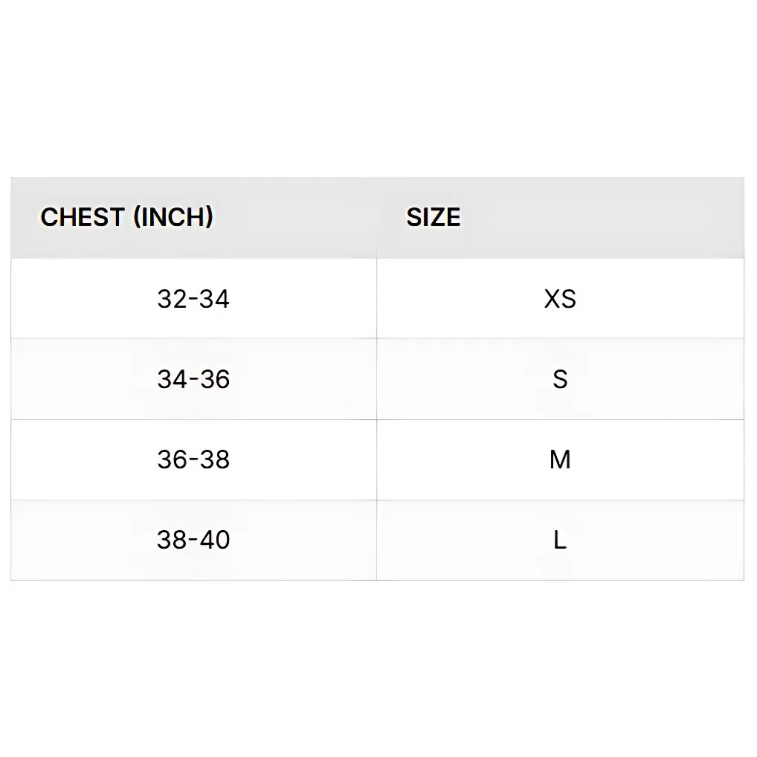Click the blank white area below the table
The width and height of the screenshot is (757, 757).
[x=378, y=669]
